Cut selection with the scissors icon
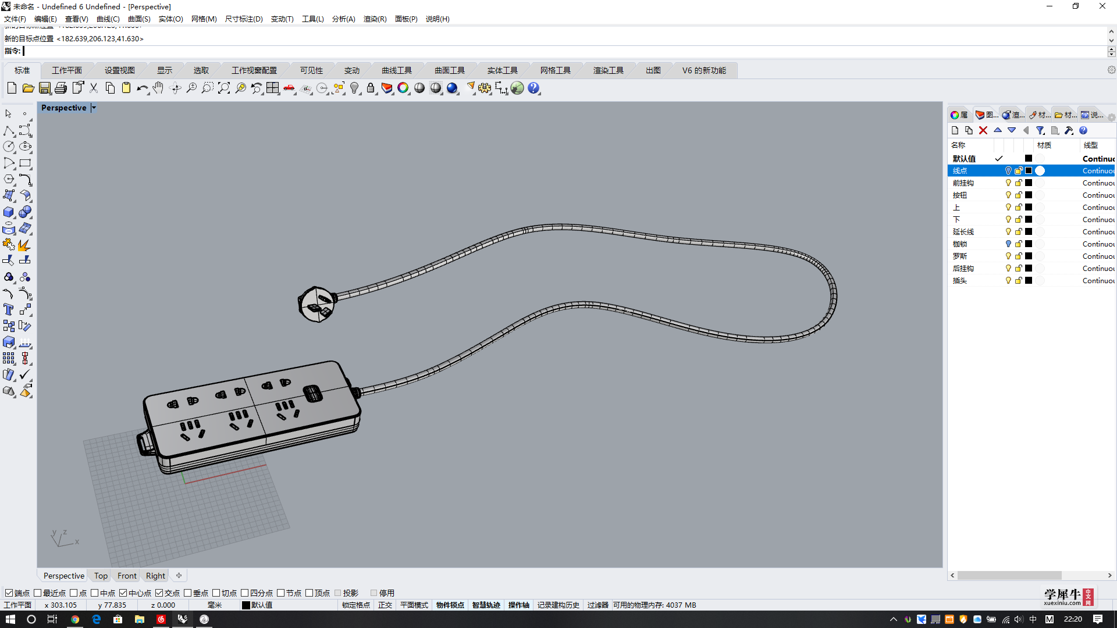 93,88
